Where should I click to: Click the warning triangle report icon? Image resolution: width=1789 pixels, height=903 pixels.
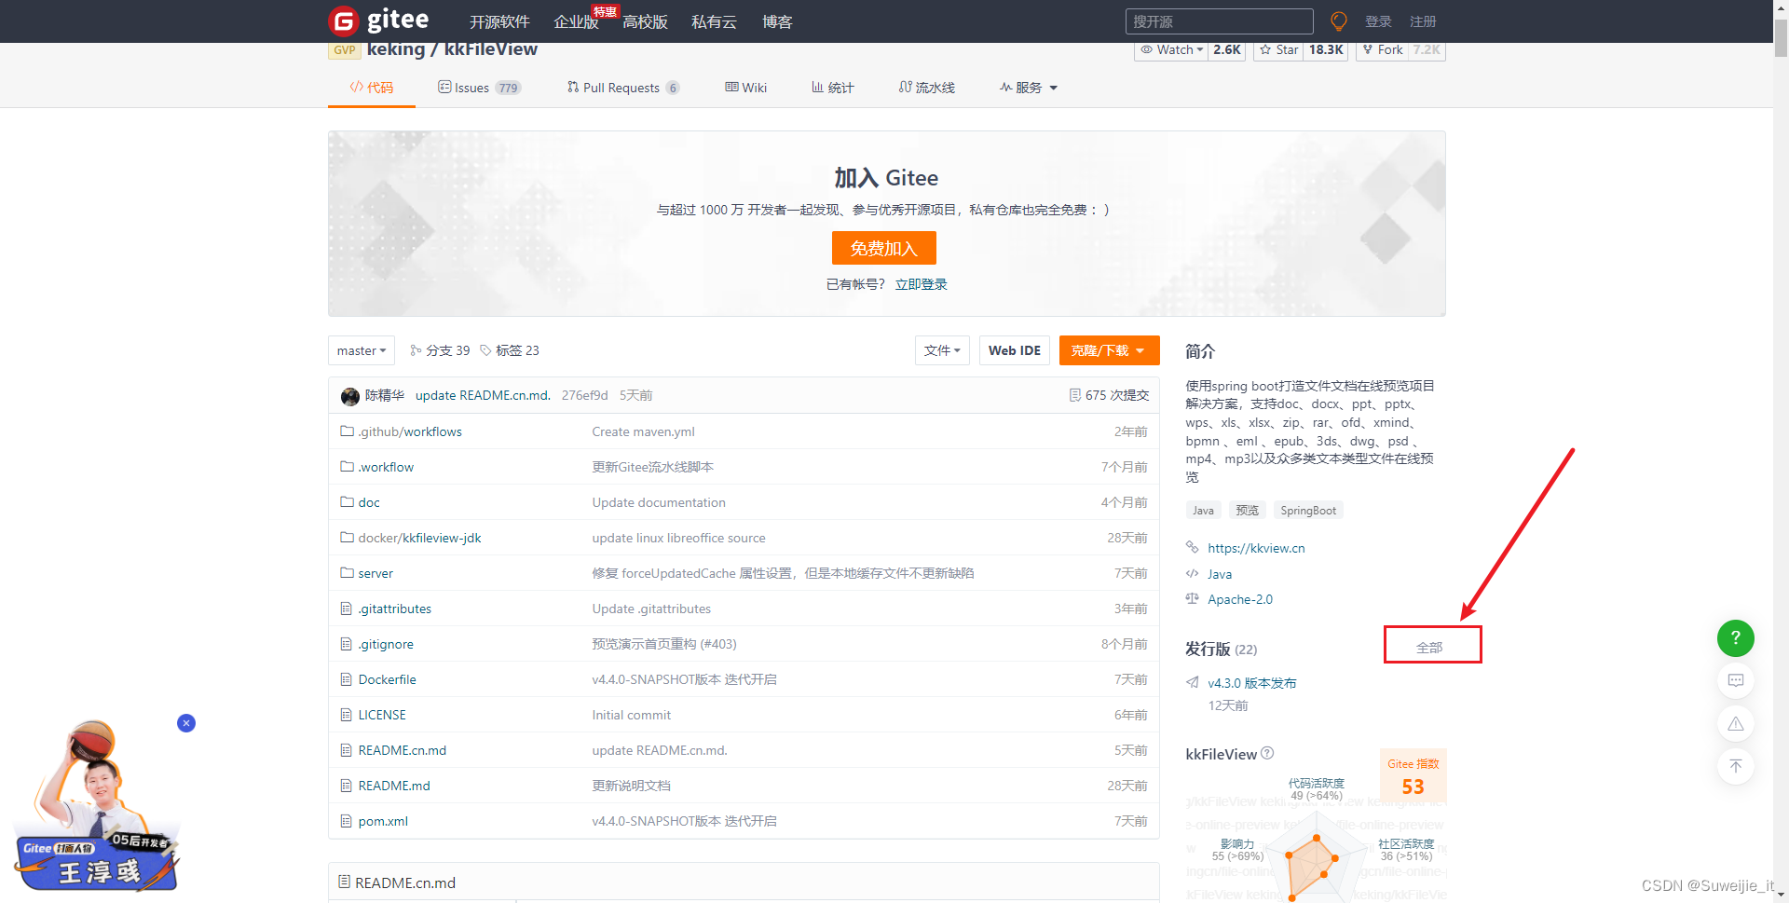1735,724
